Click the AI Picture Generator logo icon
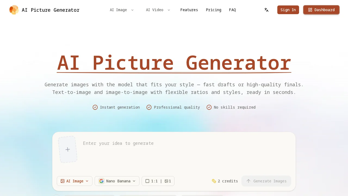Screen dimensions: 348x196 (14, 10)
